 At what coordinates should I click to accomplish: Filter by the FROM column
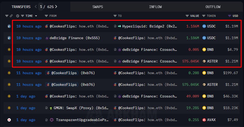[46, 16]
